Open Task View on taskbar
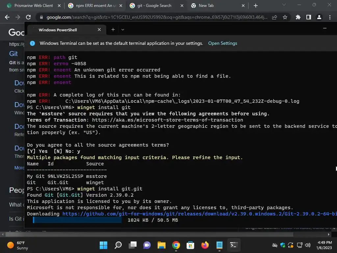The image size is (337, 253). coord(133,245)
